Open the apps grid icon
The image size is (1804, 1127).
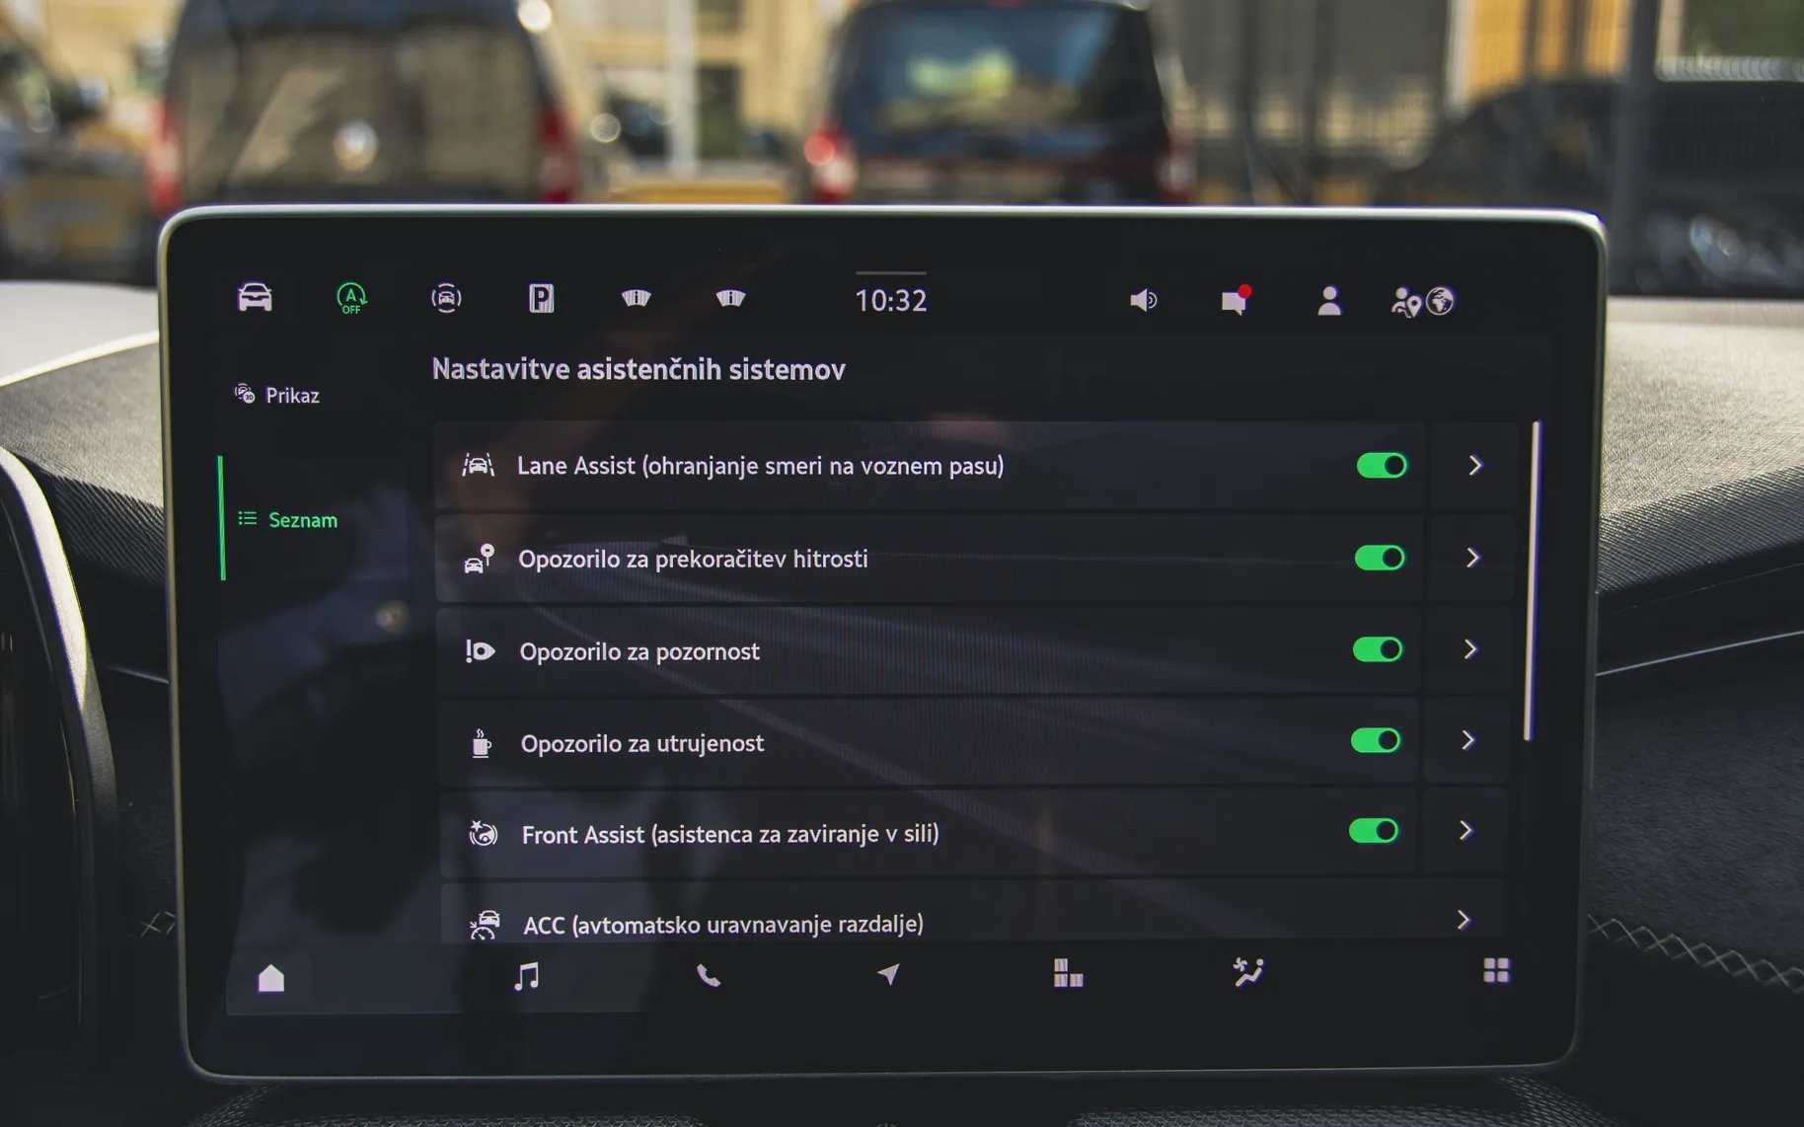1496,971
